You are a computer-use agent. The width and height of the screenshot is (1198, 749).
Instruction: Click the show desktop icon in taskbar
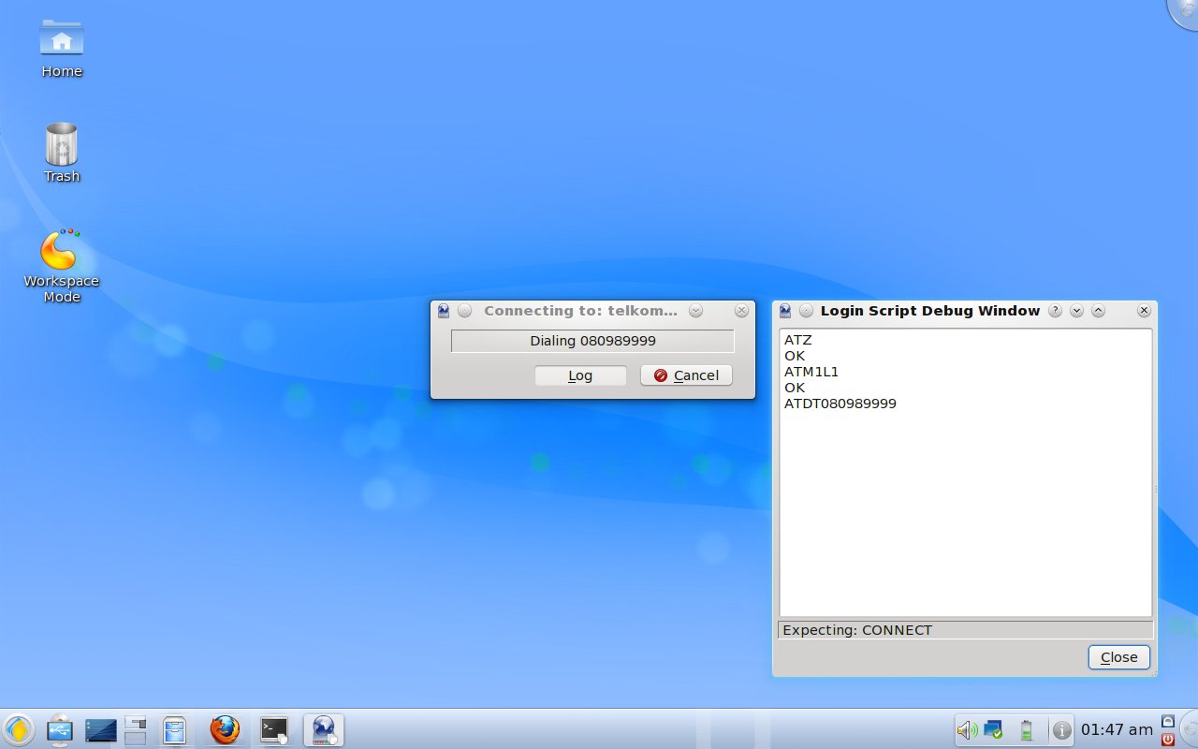[x=101, y=729]
